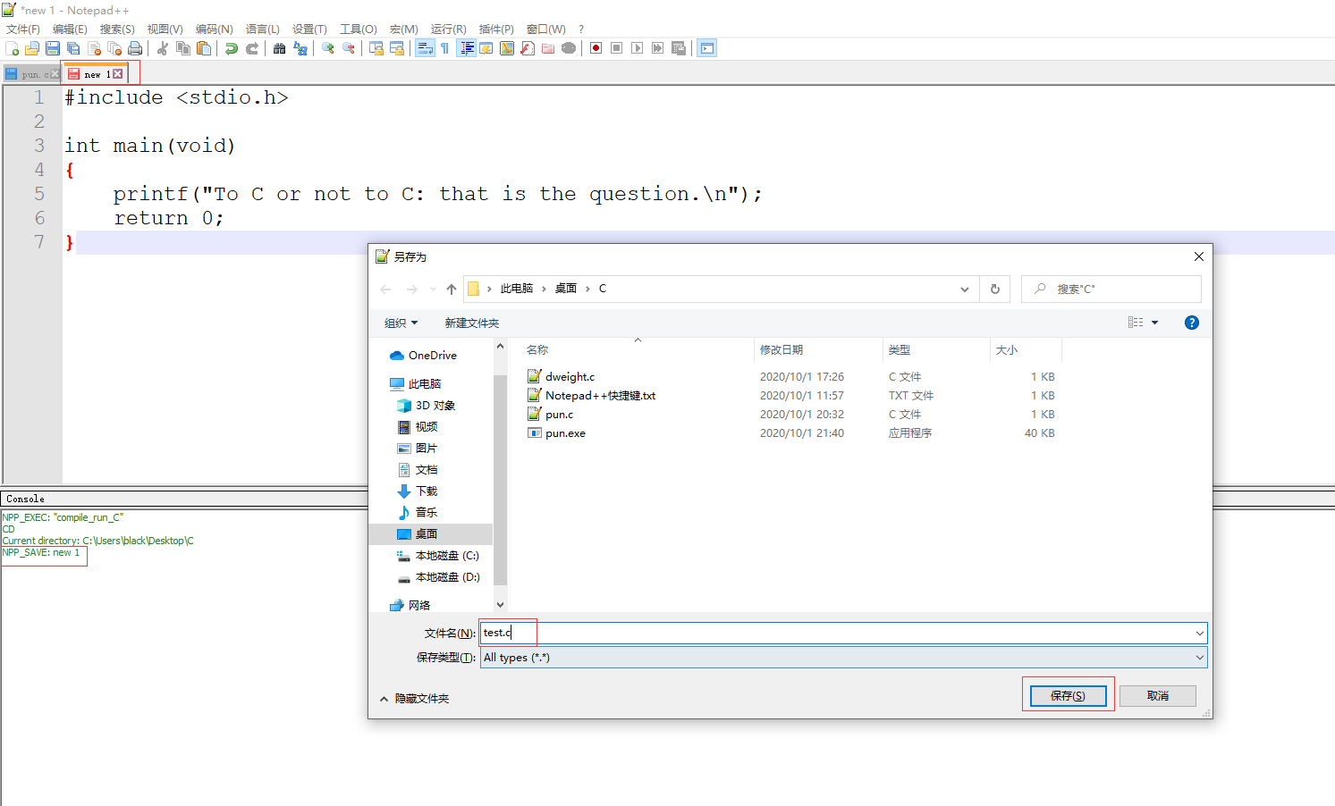This screenshot has width=1335, height=806.
Task: Open the 插件(P) menu
Action: (496, 29)
